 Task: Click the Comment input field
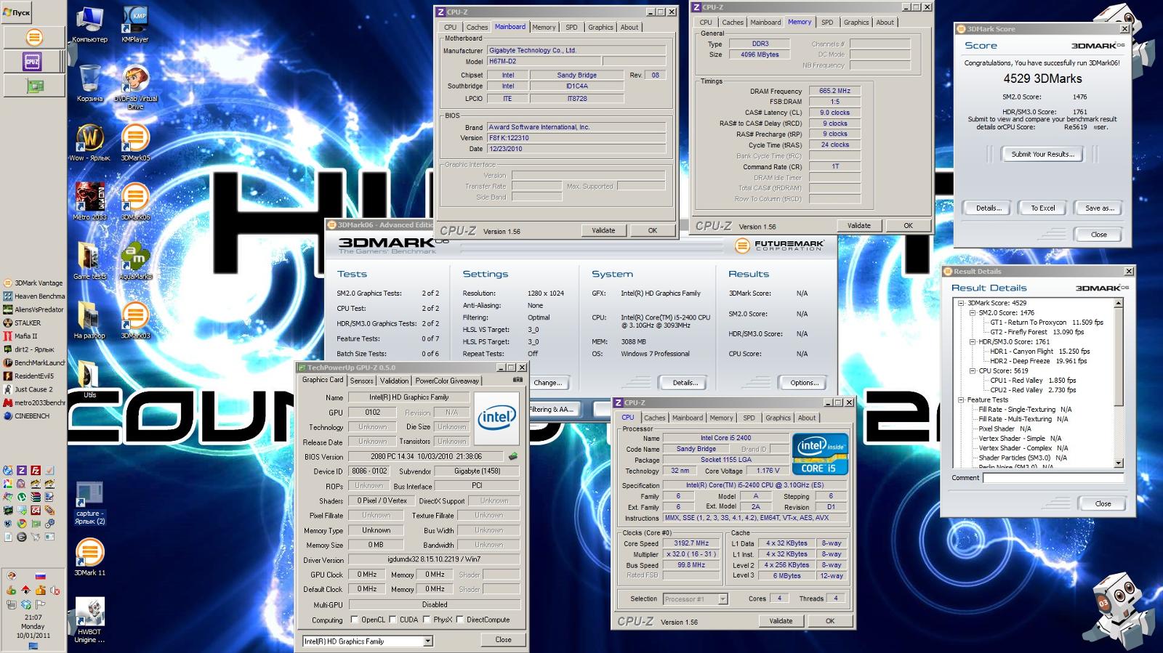click(1053, 477)
